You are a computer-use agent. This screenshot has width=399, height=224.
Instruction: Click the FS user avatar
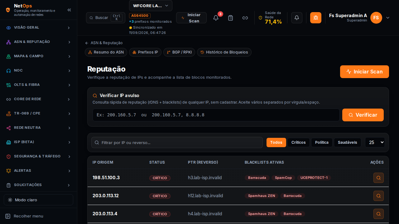[376, 18]
